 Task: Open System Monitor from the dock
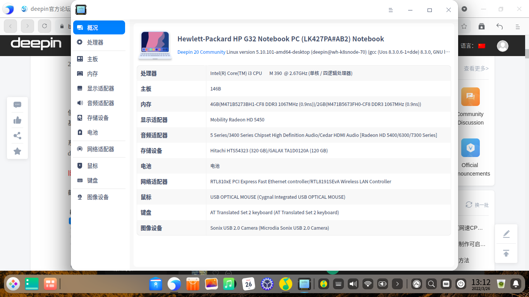tap(417, 284)
